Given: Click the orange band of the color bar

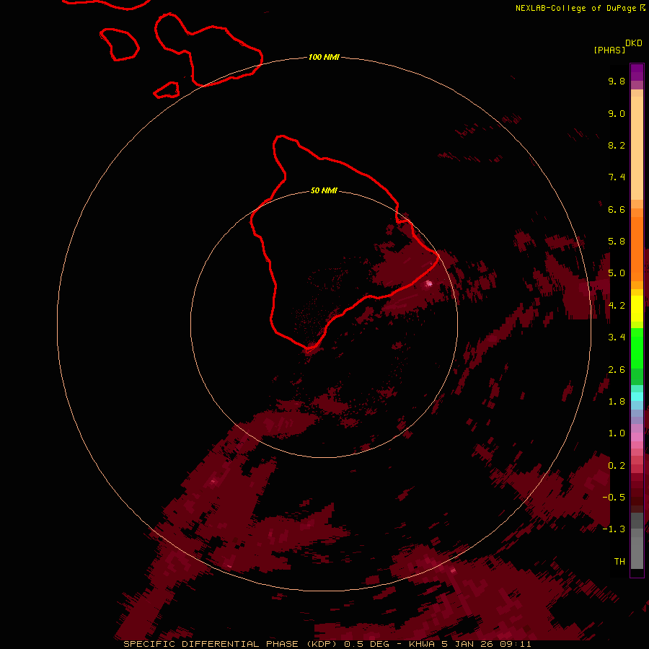Looking at the screenshot, I should (x=637, y=249).
